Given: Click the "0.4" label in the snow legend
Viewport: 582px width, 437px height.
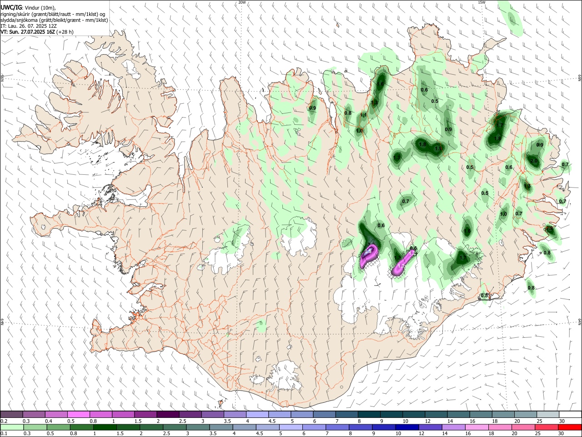Looking at the screenshot, I should click(49, 421).
